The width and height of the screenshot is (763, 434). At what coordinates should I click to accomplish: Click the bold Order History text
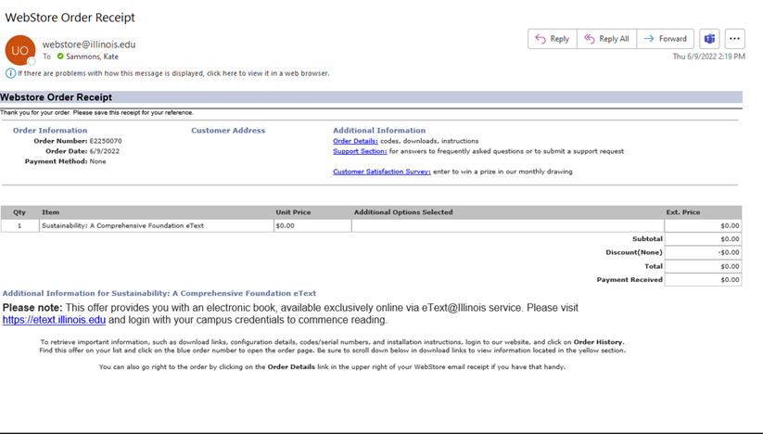[598, 342]
